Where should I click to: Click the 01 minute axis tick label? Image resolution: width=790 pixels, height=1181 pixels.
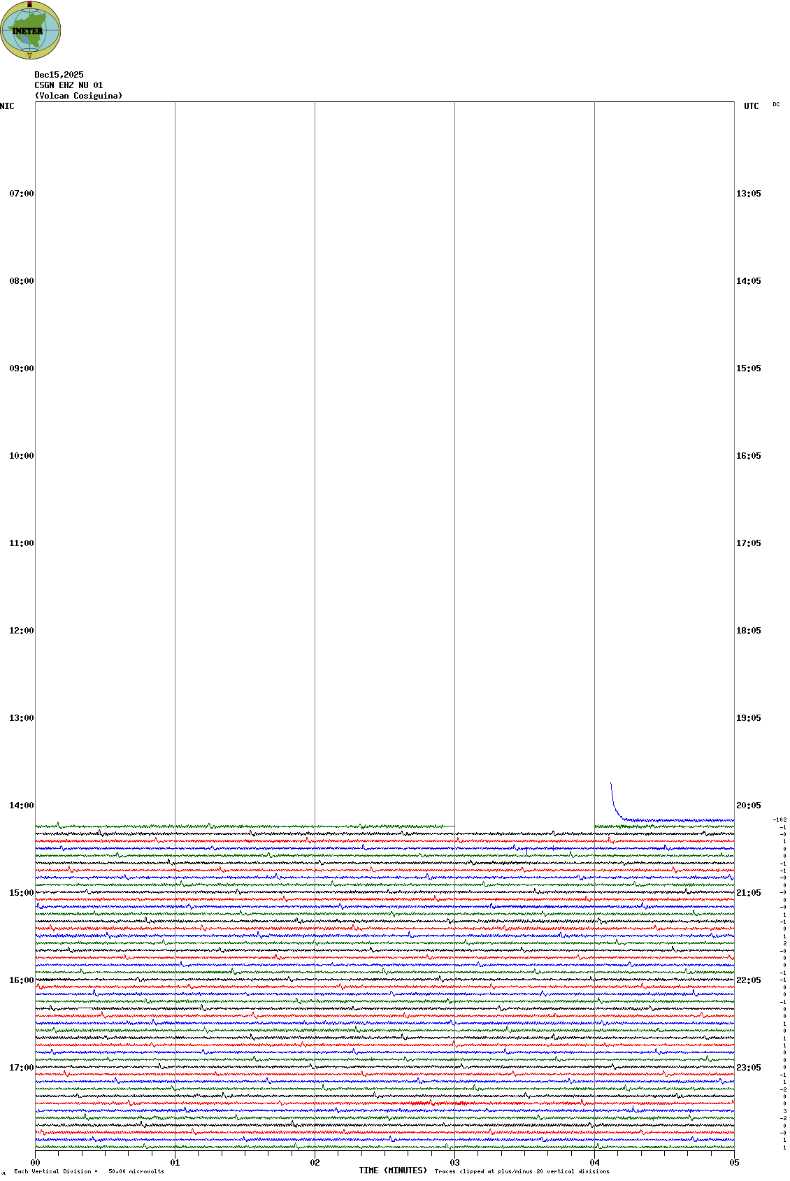click(x=175, y=1163)
